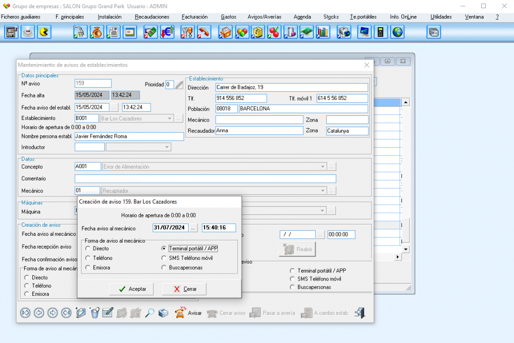Expand the Mecánico Recaptador dropdown
The width and height of the screenshot is (514, 343).
click(323, 191)
